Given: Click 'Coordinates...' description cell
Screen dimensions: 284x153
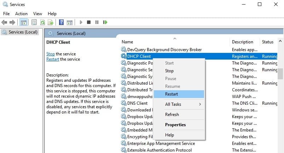Looking at the screenshot, I should (245, 90).
